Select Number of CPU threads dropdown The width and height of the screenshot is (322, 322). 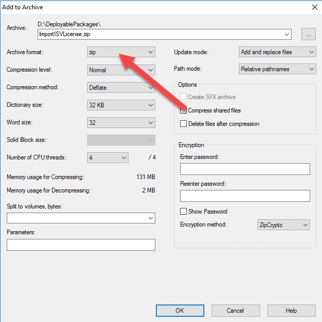point(108,158)
